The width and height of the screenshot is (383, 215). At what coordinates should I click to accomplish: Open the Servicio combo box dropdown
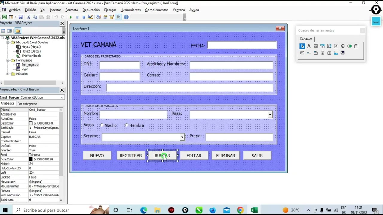pos(182,137)
